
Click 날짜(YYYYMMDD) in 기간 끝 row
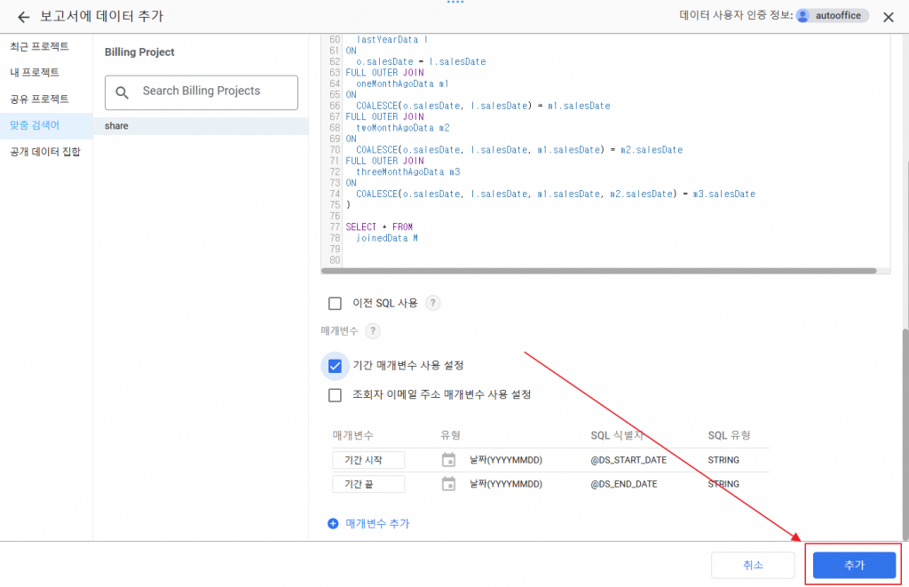(505, 484)
